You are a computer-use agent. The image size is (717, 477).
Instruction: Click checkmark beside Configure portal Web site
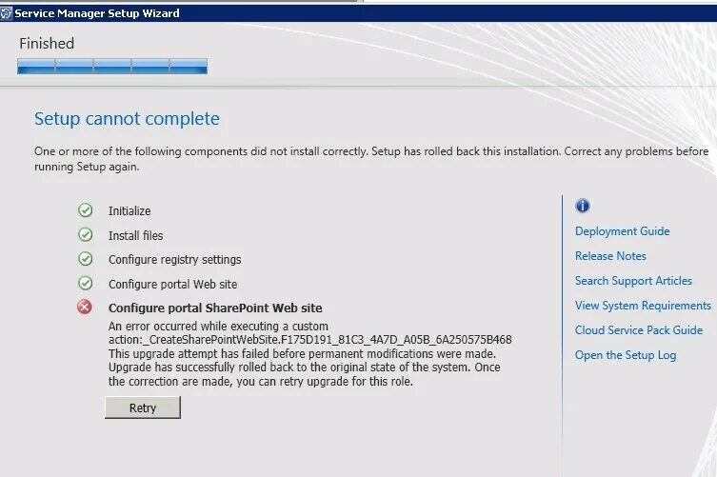(85, 283)
